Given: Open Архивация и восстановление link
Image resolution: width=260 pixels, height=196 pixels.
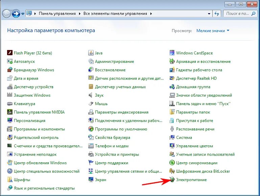Looking at the screenshot, I should [203, 62].
